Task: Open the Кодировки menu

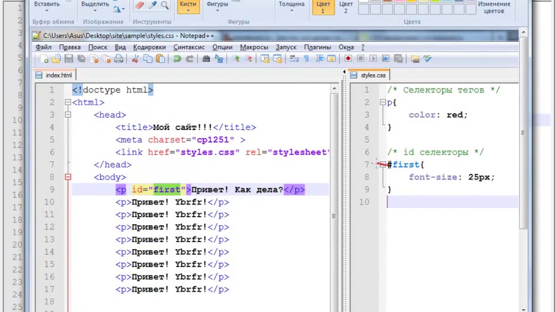Action: coord(150,47)
